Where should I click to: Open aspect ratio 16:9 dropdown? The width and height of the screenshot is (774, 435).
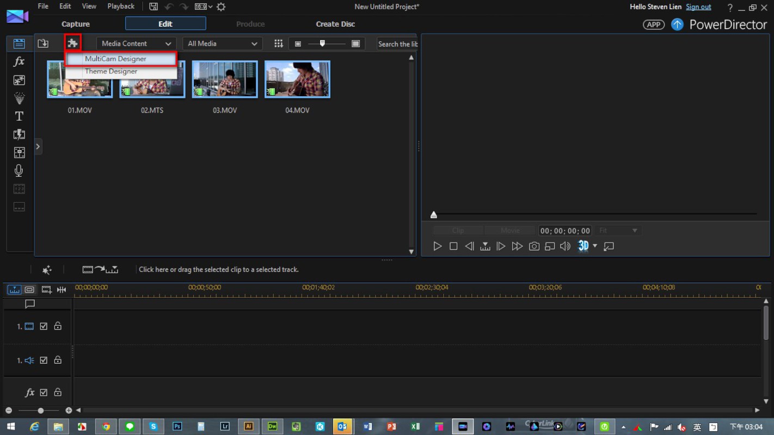click(x=204, y=7)
